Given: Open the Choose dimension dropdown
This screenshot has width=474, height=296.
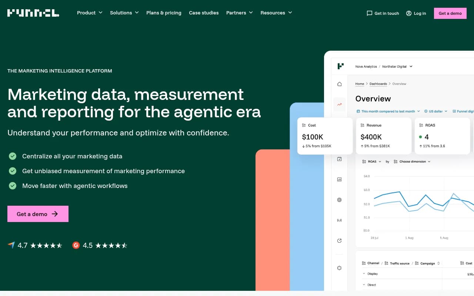Looking at the screenshot, I should (412, 162).
